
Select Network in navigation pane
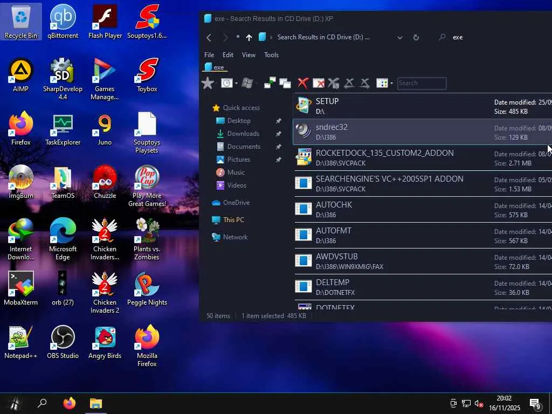point(235,237)
